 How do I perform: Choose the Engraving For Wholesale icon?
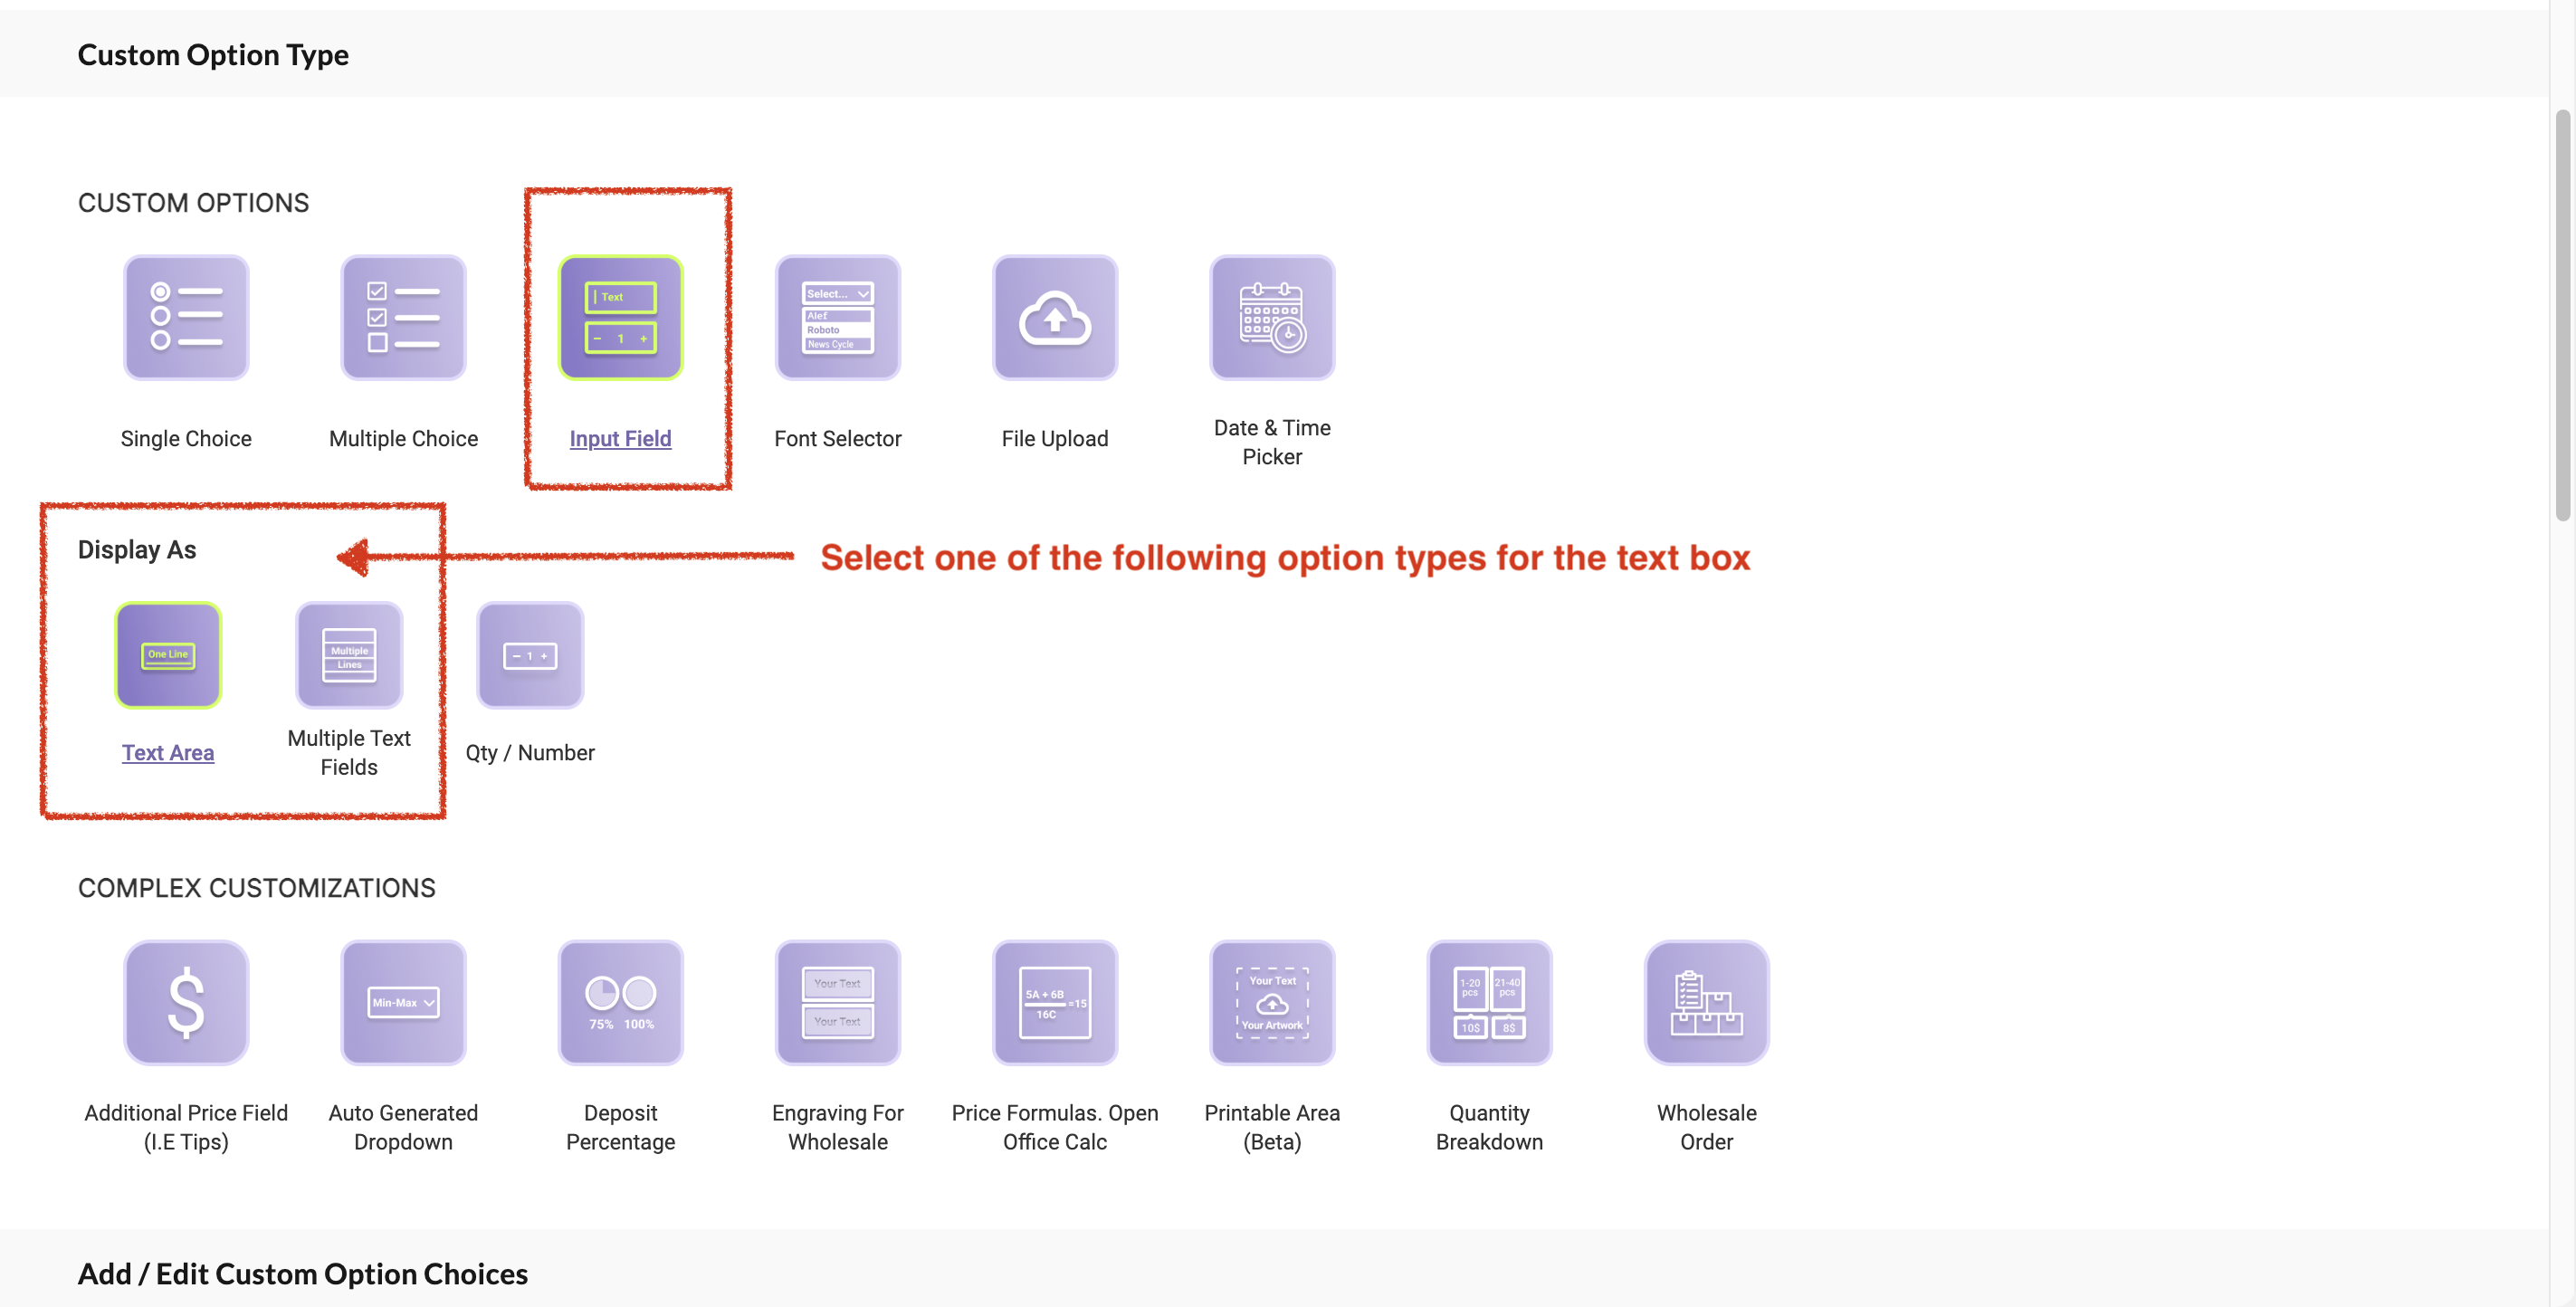(837, 1002)
